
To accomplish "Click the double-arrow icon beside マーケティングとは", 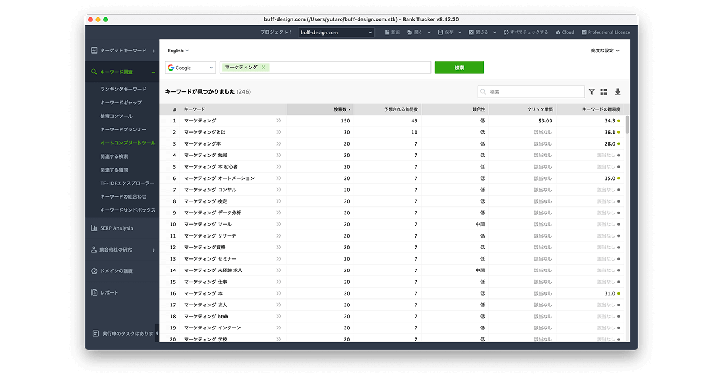I will (x=278, y=132).
